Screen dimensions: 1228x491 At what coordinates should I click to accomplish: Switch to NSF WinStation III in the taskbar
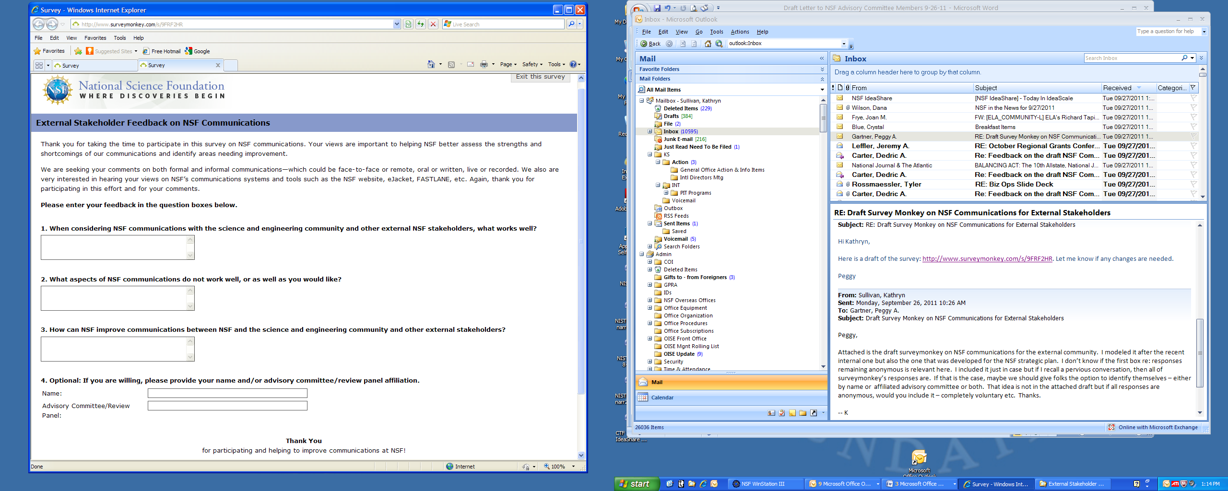[766, 484]
